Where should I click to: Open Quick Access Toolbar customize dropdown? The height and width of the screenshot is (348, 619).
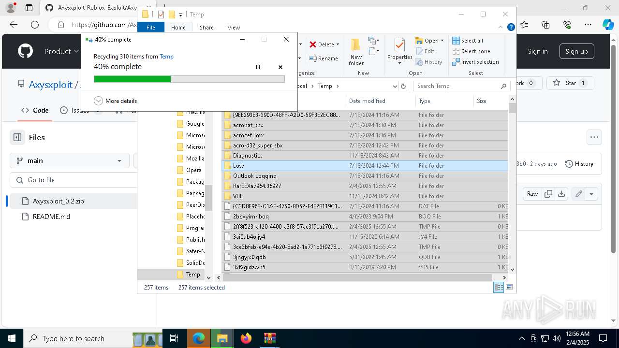coord(180,15)
